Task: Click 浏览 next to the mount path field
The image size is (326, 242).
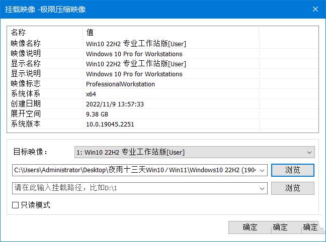Action: (292, 188)
